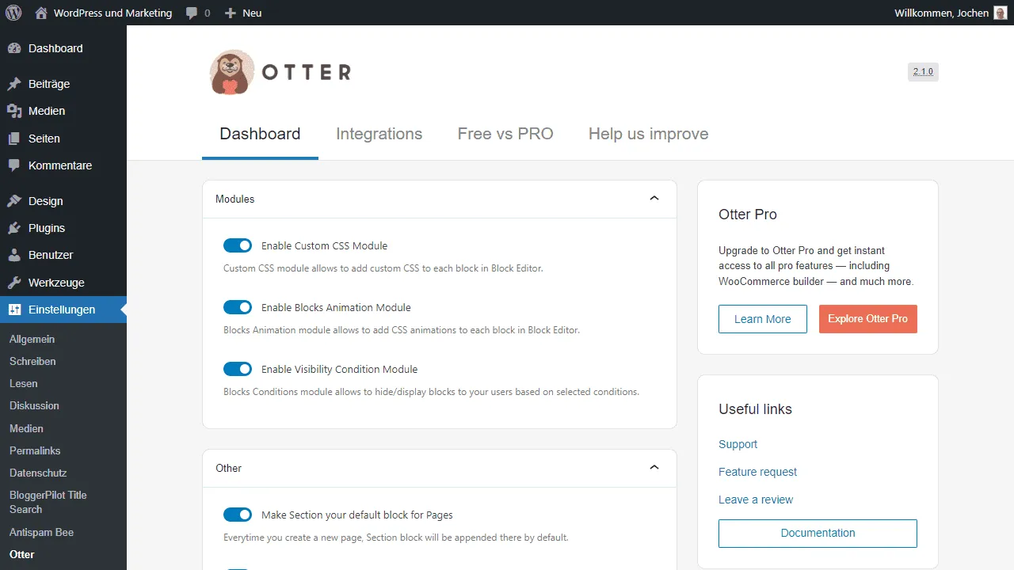1014x570 pixels.
Task: Click the user avatar next to Jochen
Action: point(1000,13)
